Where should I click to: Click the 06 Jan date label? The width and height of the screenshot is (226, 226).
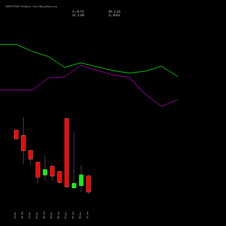[x=58, y=215]
